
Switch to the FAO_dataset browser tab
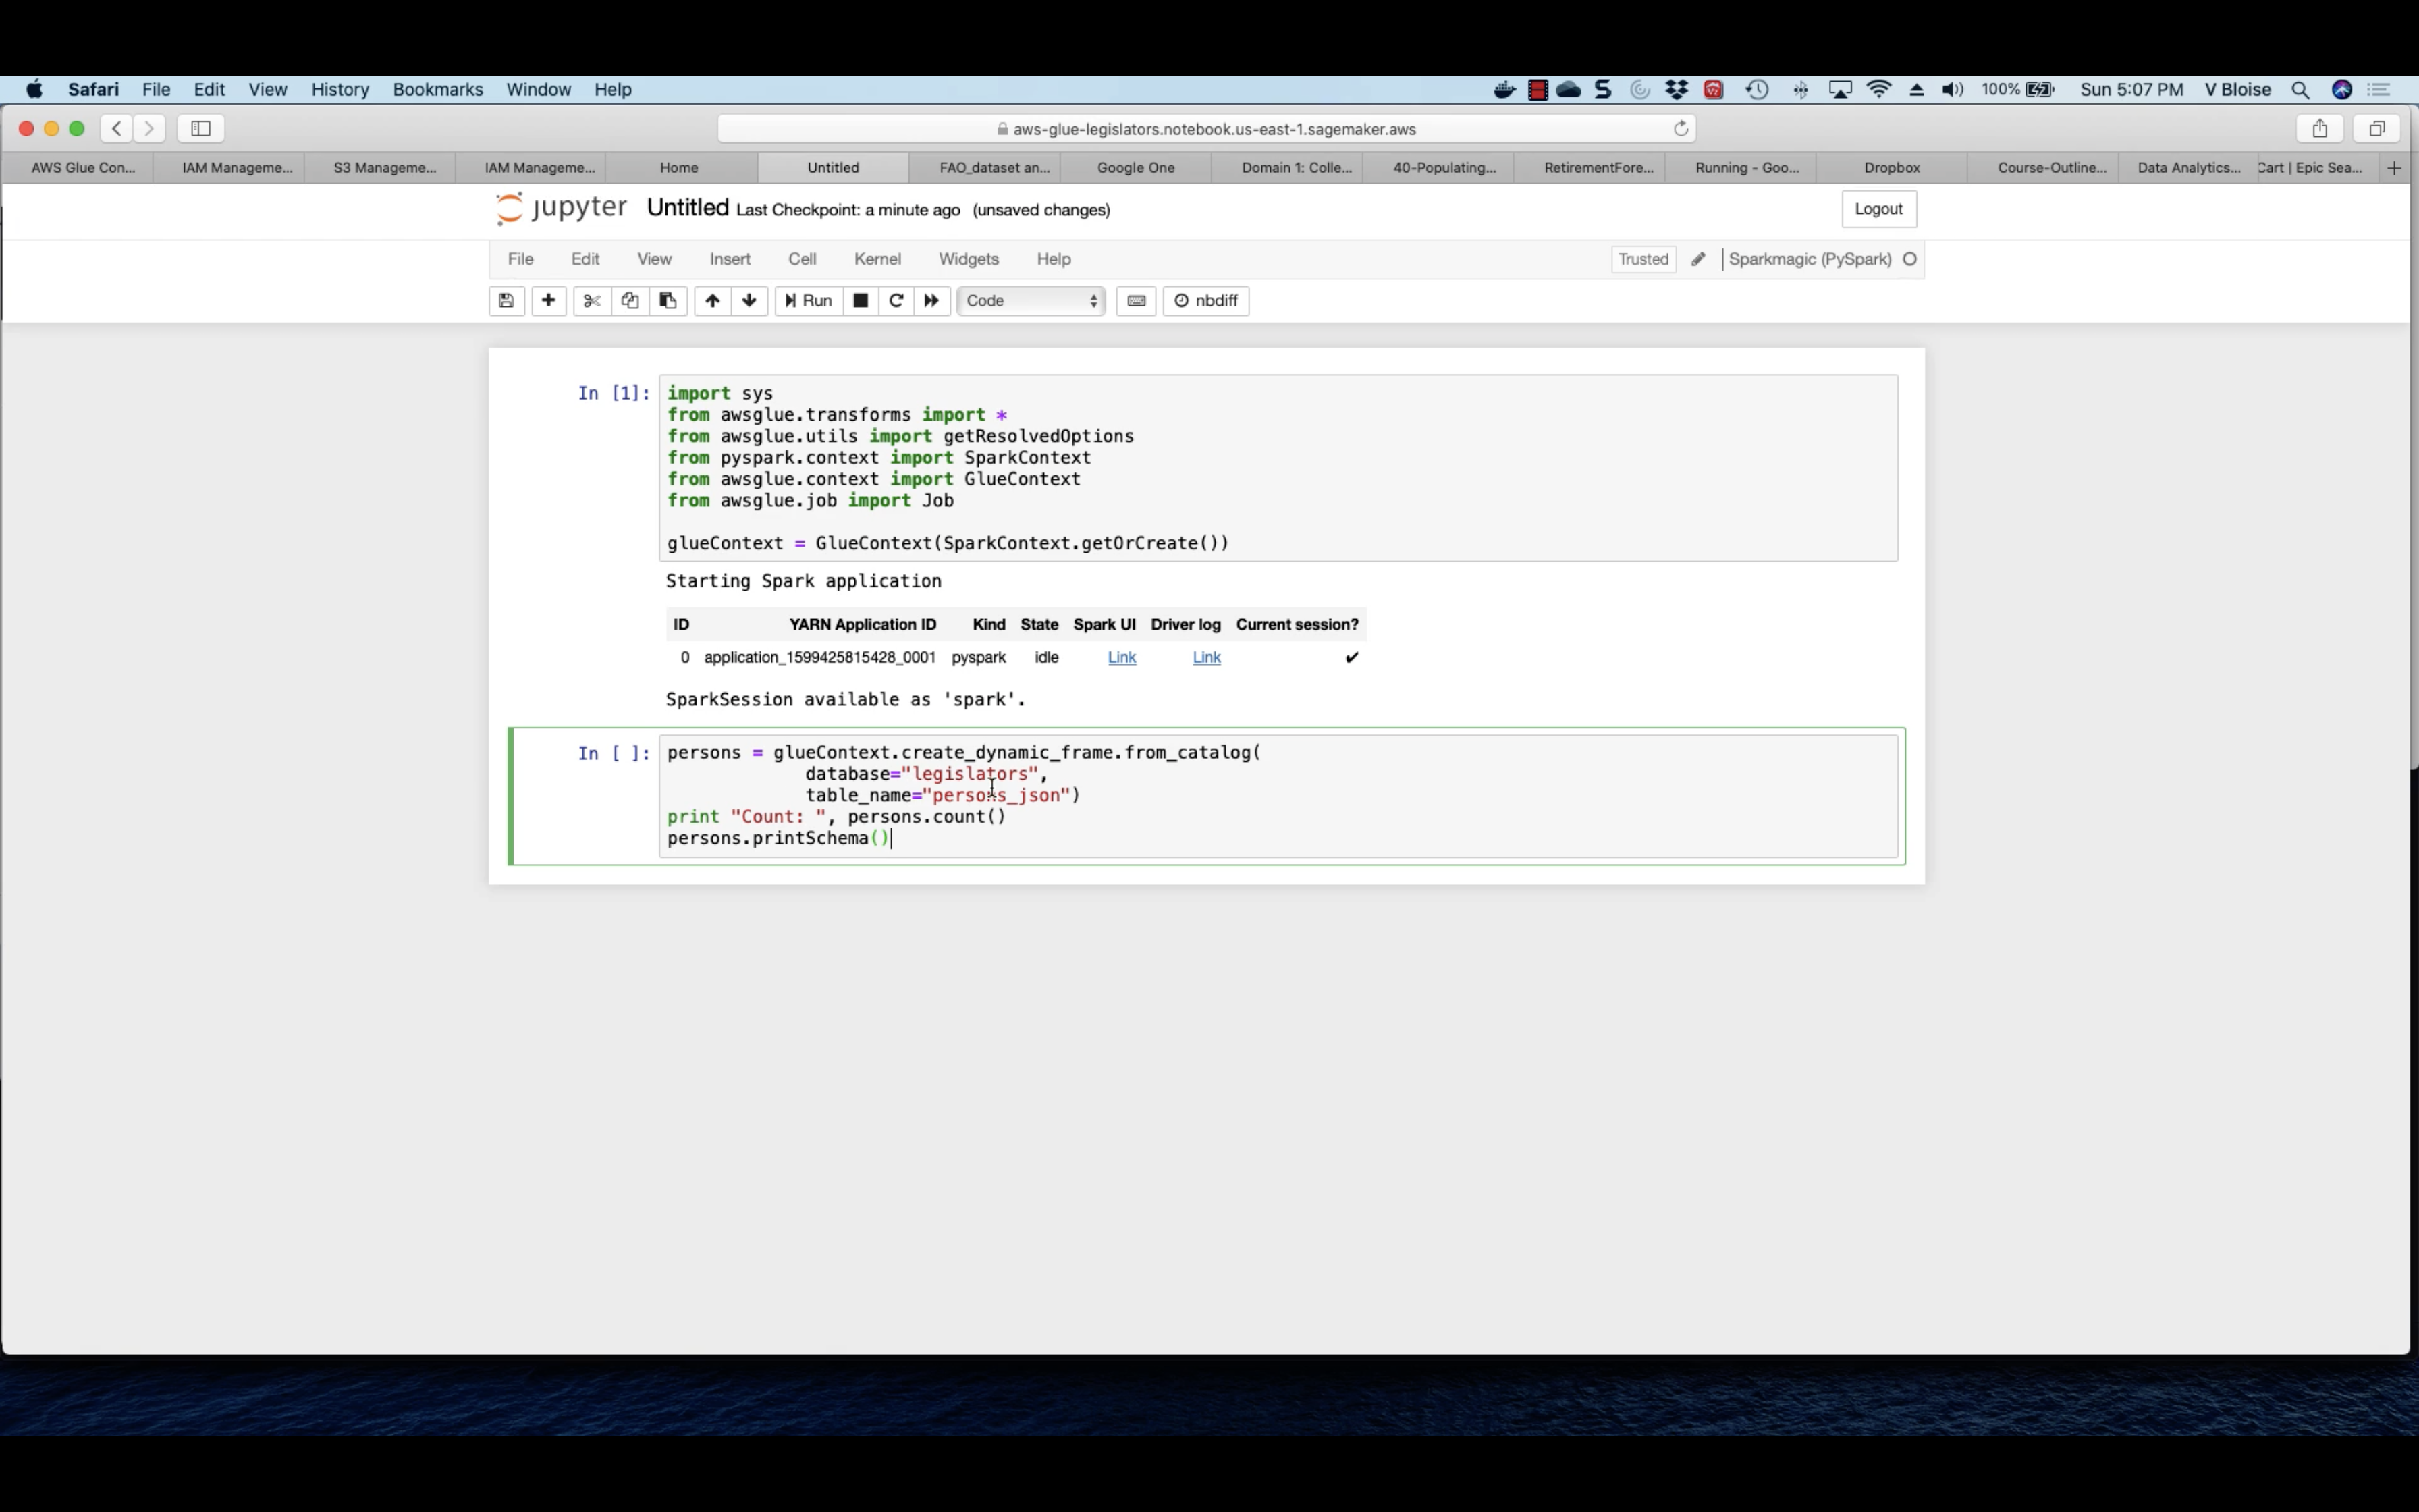pos(994,168)
